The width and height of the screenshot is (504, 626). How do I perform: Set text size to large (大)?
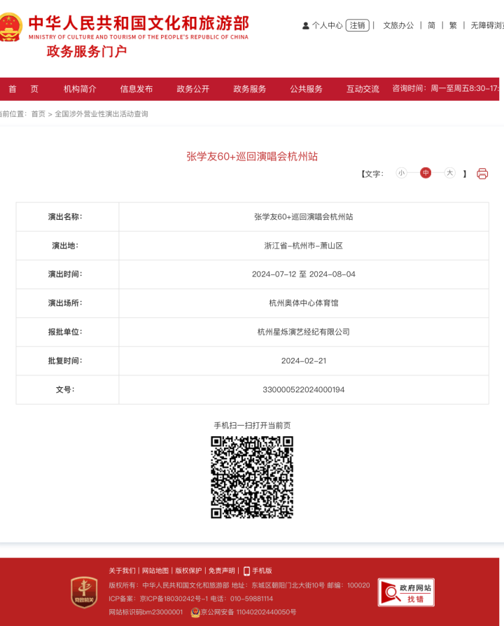pyautogui.click(x=449, y=173)
